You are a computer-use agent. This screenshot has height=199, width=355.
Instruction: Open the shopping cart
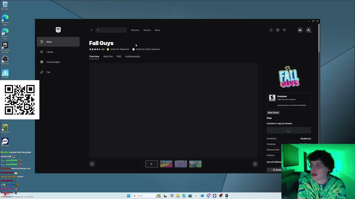284,30
